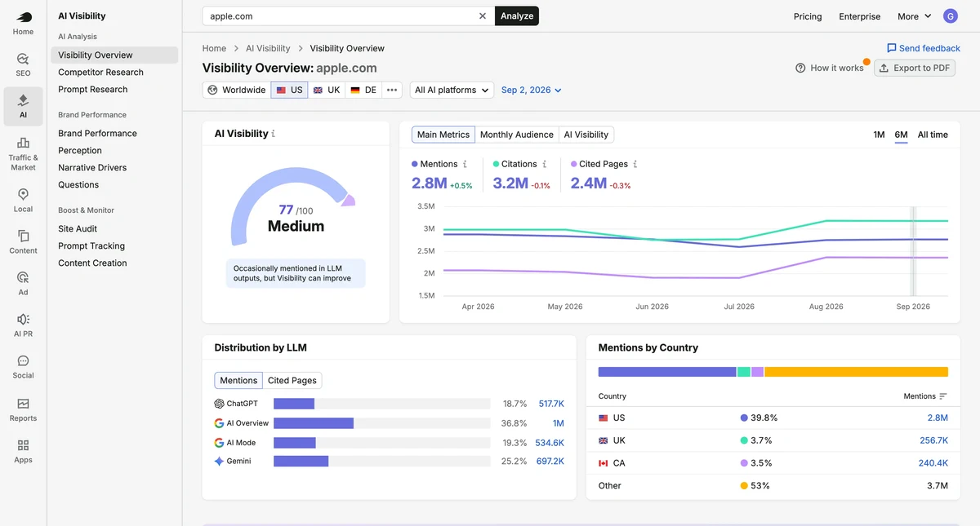This screenshot has height=526, width=980.
Task: Open the All AI platforms dropdown
Action: [x=452, y=90]
